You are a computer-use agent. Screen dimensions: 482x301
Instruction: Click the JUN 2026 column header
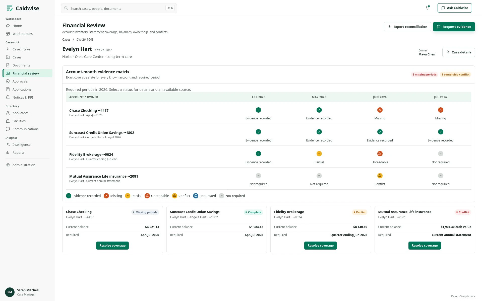coord(380,97)
